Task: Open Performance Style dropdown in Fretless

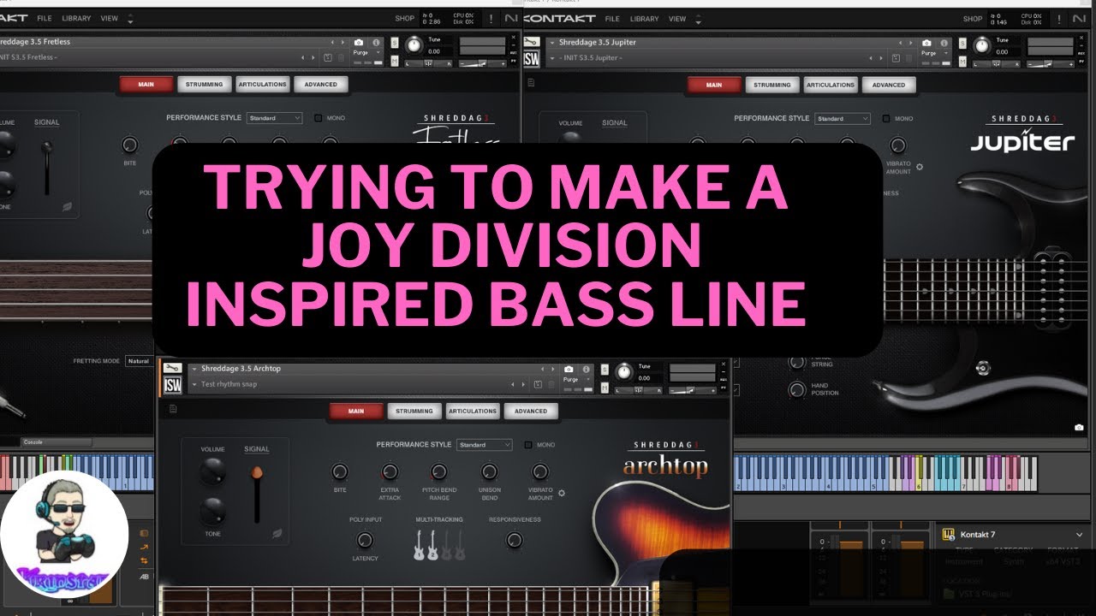Action: point(274,118)
